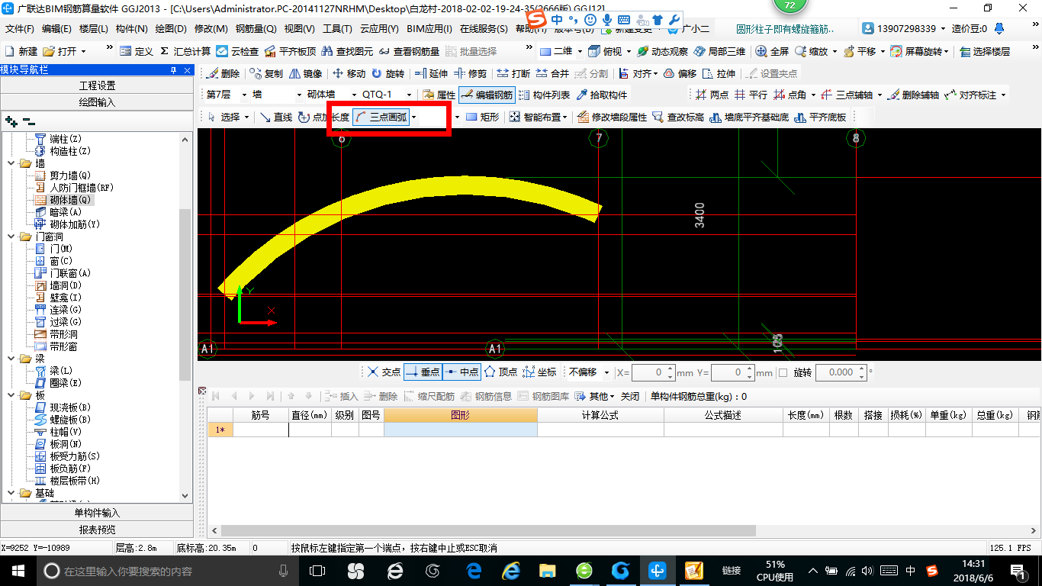Click the 单构件输入 panel button
Viewport: 1042px width, 586px height.
[97, 513]
